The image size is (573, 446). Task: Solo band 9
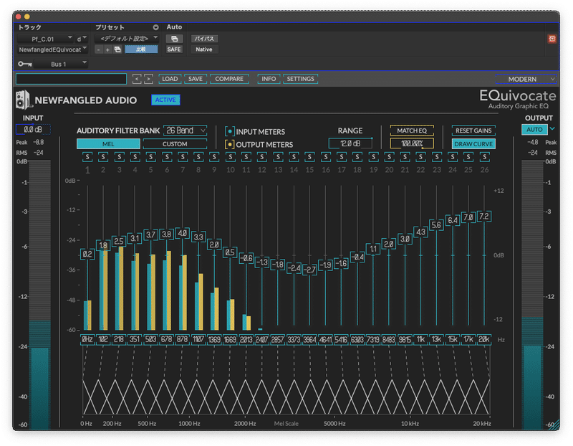[214, 157]
